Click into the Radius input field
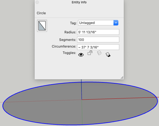Image resolution: width=159 pixels, height=126 pixels. (98, 32)
